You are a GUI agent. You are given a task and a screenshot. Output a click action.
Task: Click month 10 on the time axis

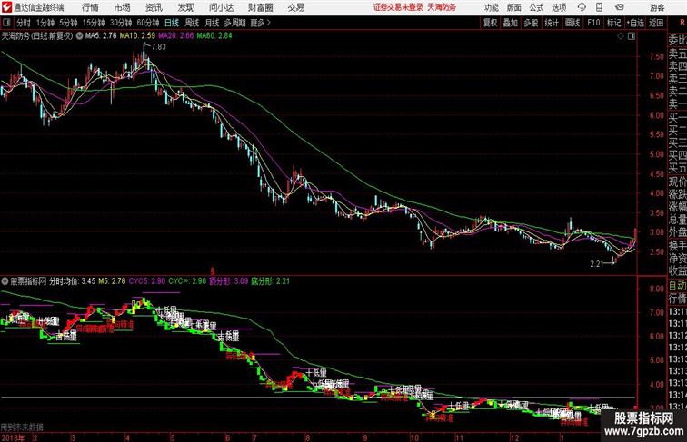click(x=414, y=437)
